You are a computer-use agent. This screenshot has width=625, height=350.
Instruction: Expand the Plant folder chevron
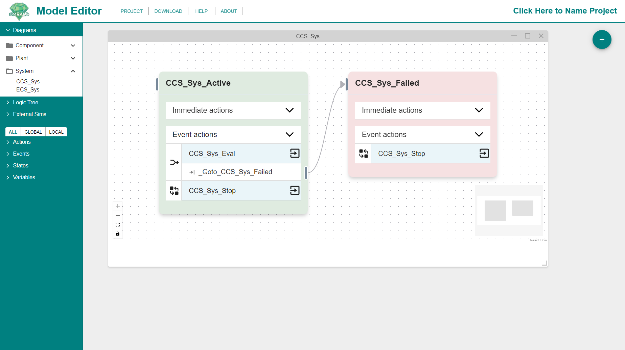(x=73, y=58)
